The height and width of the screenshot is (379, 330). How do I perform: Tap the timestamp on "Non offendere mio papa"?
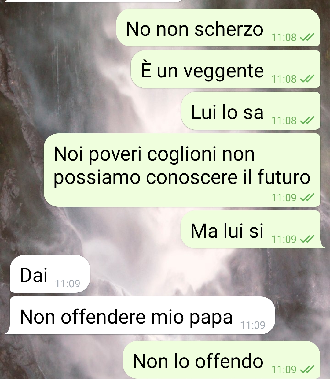tap(253, 325)
